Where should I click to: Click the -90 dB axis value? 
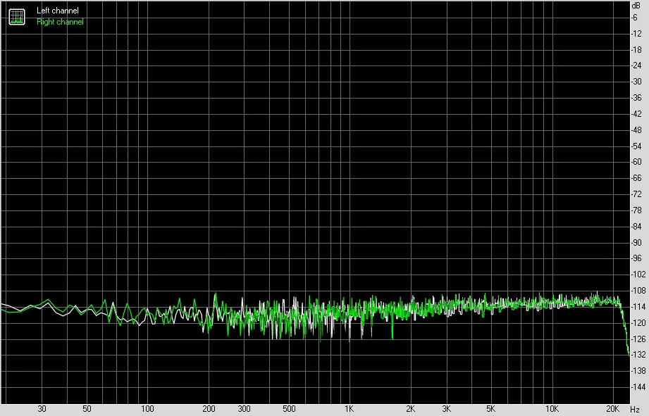pos(636,242)
